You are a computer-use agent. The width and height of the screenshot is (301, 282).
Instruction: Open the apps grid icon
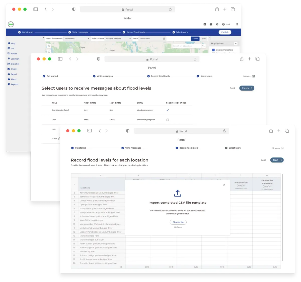pos(237,24)
